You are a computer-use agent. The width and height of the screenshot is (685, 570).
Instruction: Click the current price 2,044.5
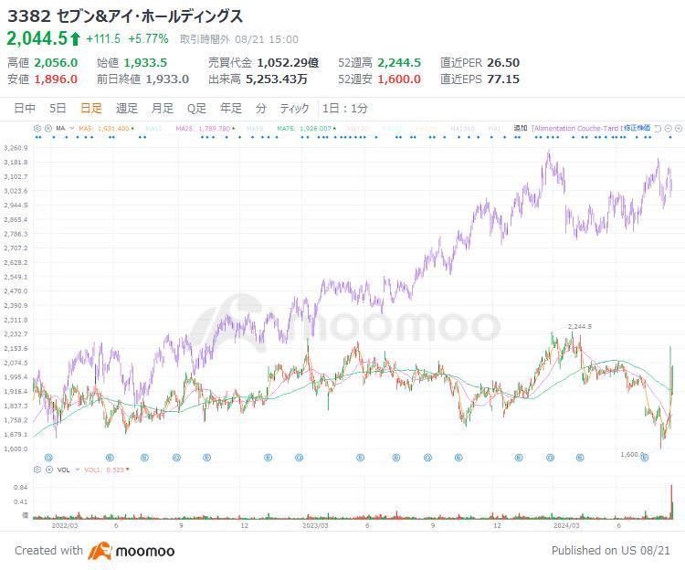pyautogui.click(x=37, y=38)
